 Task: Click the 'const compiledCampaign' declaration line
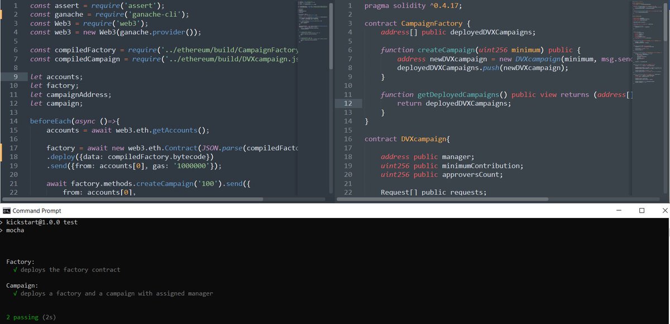click(164, 59)
